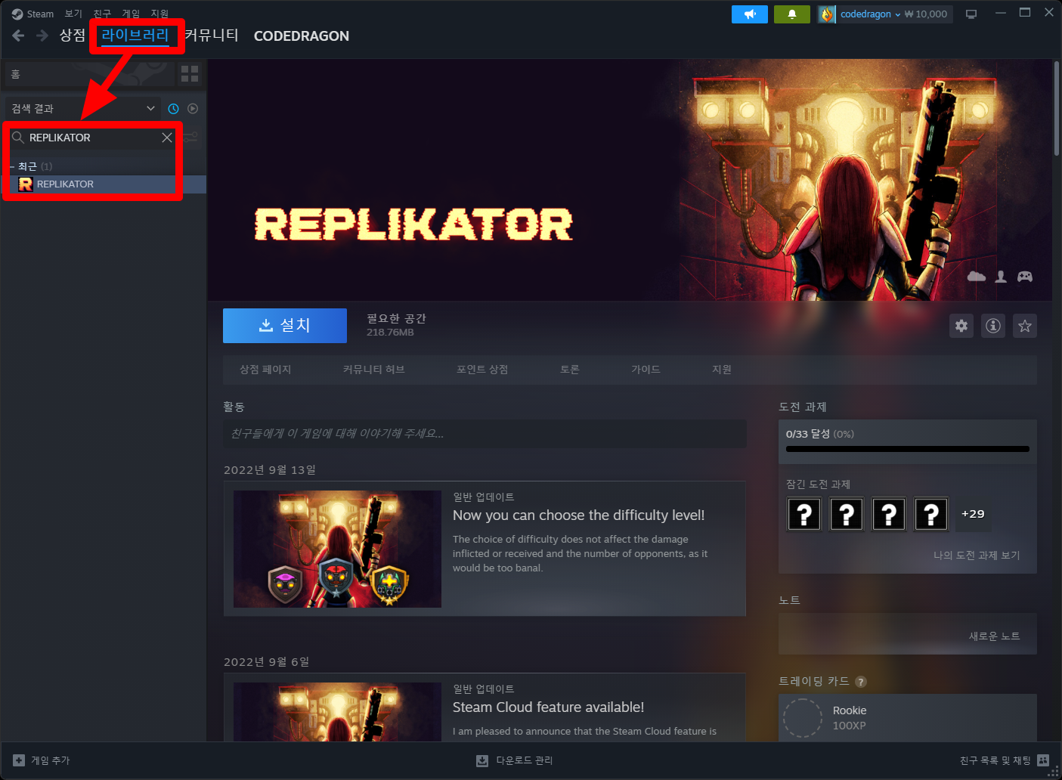Open the 토론 link
The width and height of the screenshot is (1062, 780).
(x=570, y=370)
